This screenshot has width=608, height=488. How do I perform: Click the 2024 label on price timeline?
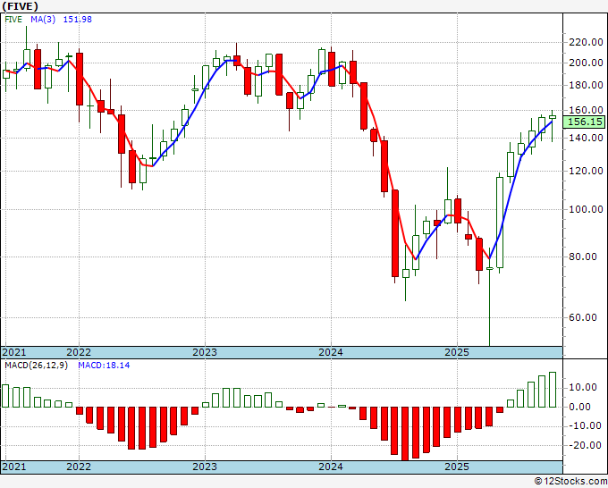(x=331, y=352)
